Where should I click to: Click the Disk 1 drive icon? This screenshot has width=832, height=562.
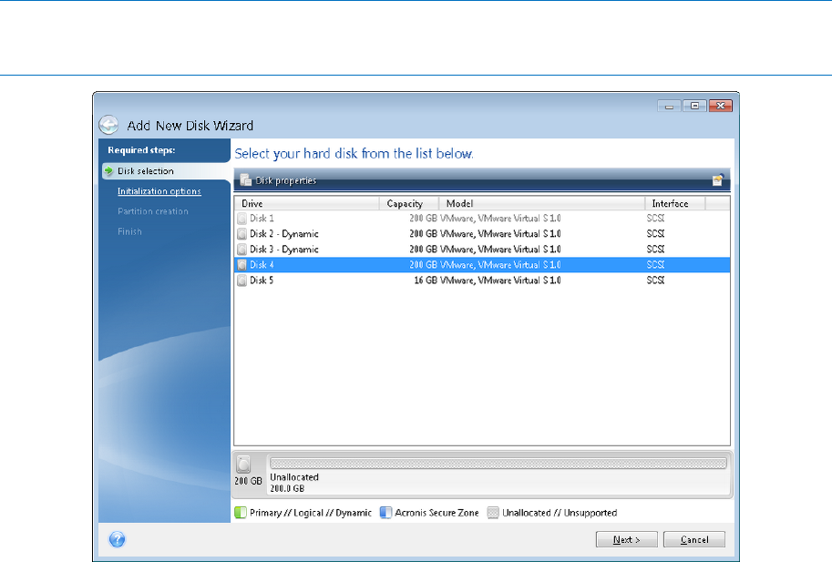tap(242, 219)
